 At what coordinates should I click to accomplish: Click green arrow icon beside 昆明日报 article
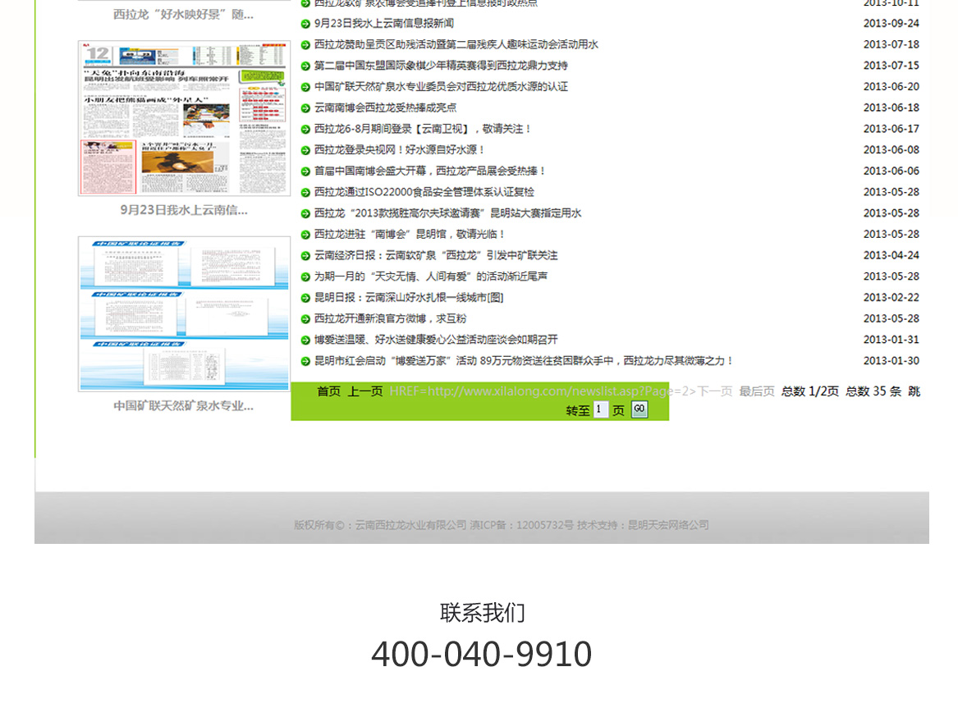pos(305,298)
